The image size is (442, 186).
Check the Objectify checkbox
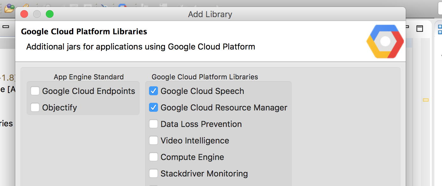35,107
